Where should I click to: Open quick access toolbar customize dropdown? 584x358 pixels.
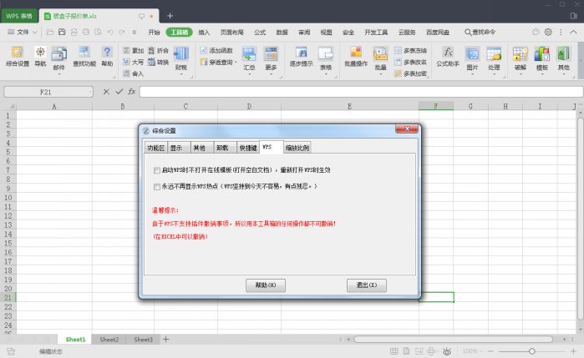pyautogui.click(x=135, y=33)
